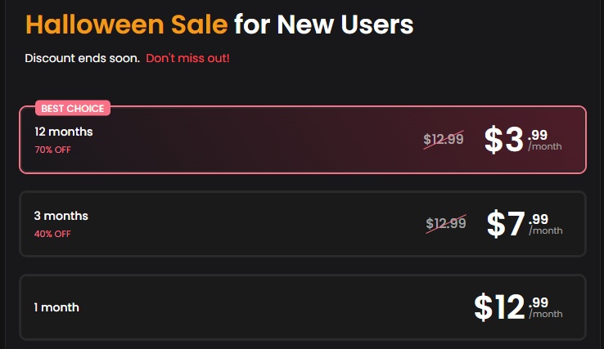The image size is (604, 349).
Task: Click the "1 month" plan title
Action: click(x=56, y=307)
